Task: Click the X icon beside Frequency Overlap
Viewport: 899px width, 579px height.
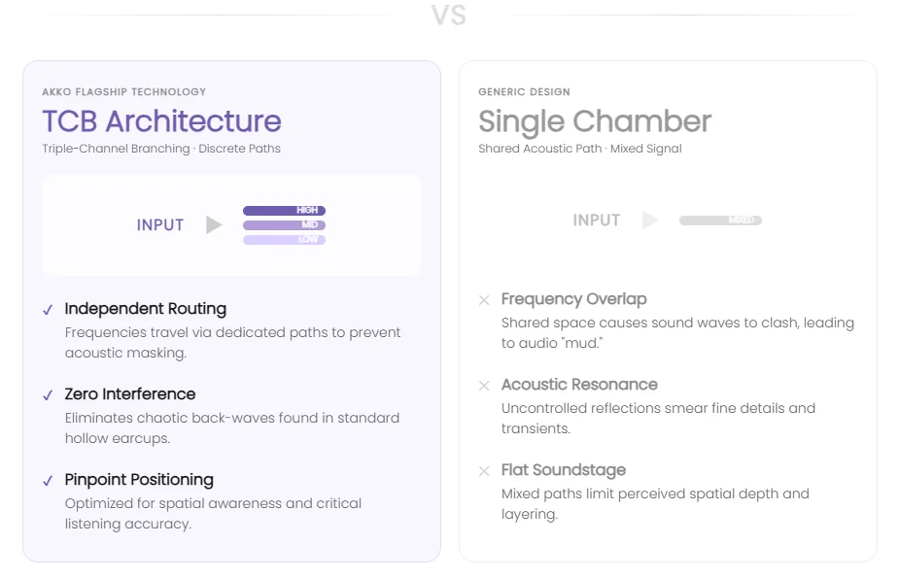Action: click(484, 300)
